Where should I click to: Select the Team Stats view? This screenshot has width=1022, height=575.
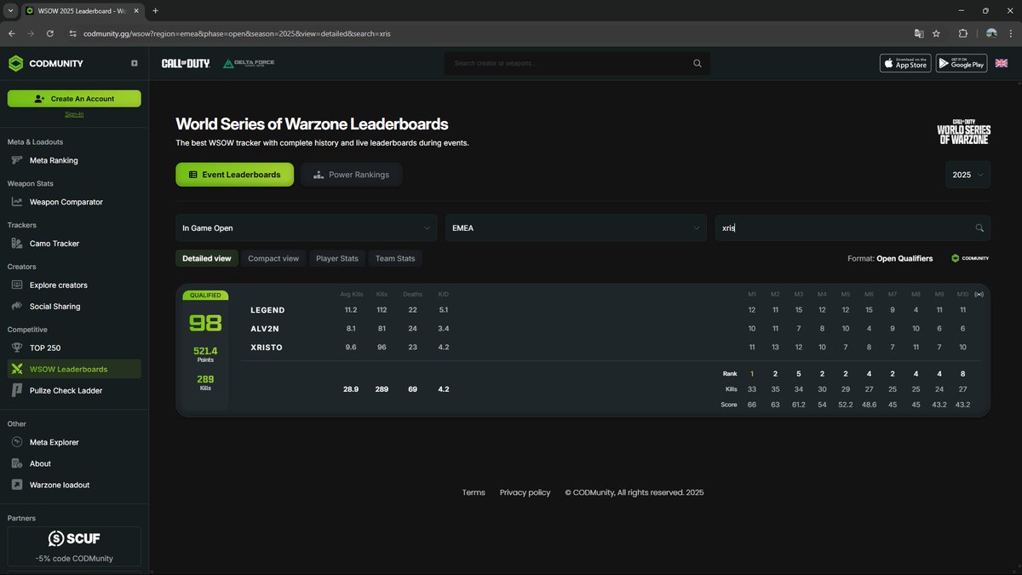(394, 258)
